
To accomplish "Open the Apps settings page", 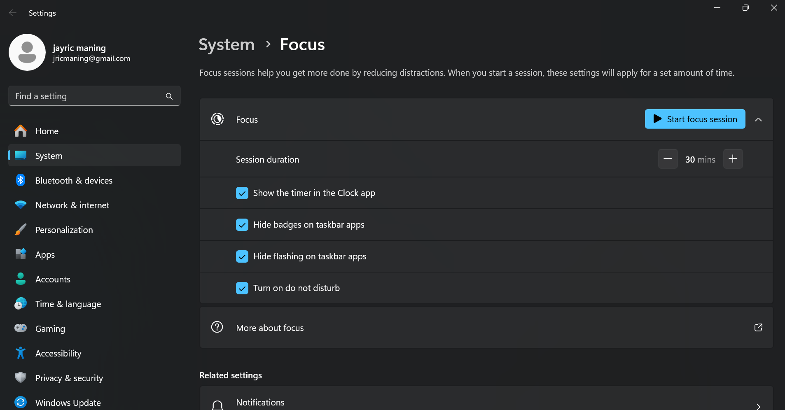I will pyautogui.click(x=45, y=254).
